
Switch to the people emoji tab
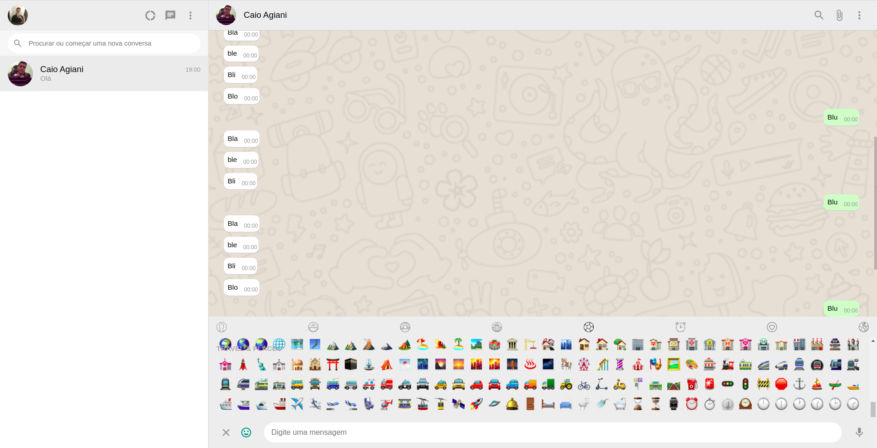pos(222,327)
